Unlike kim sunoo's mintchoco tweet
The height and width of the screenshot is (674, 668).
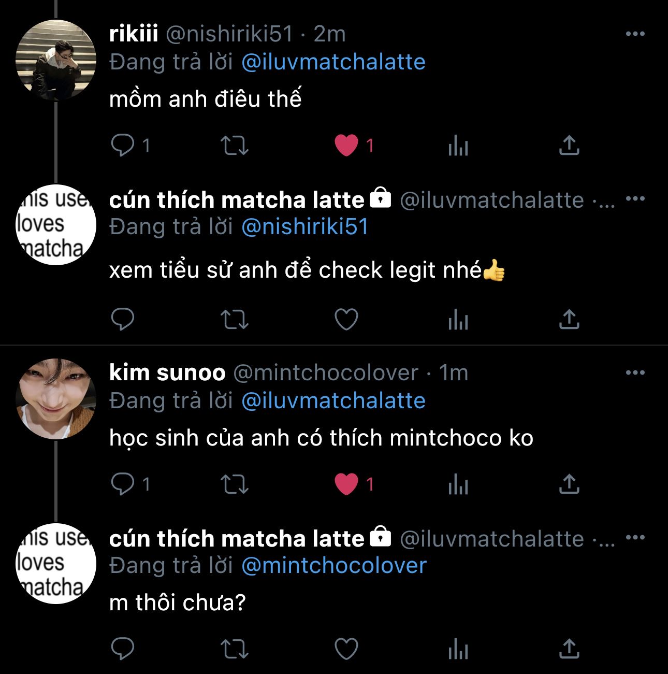346,484
